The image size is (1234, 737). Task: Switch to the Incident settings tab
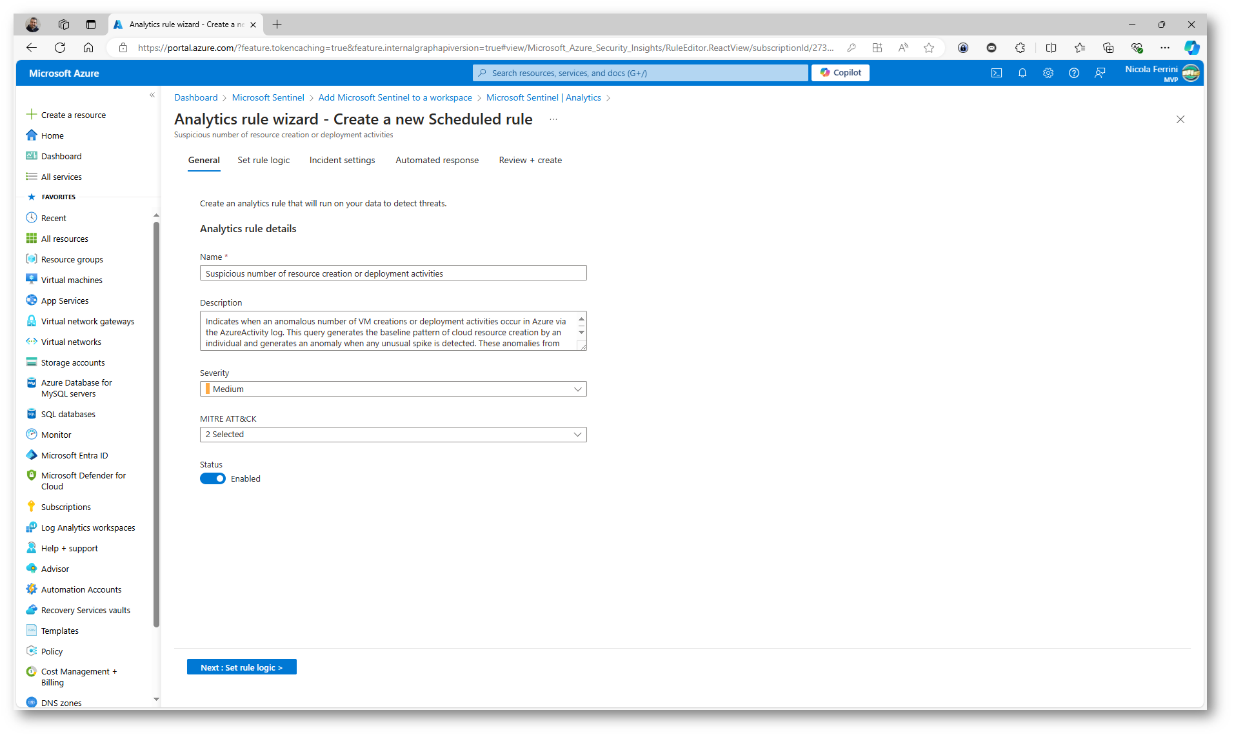(x=342, y=160)
